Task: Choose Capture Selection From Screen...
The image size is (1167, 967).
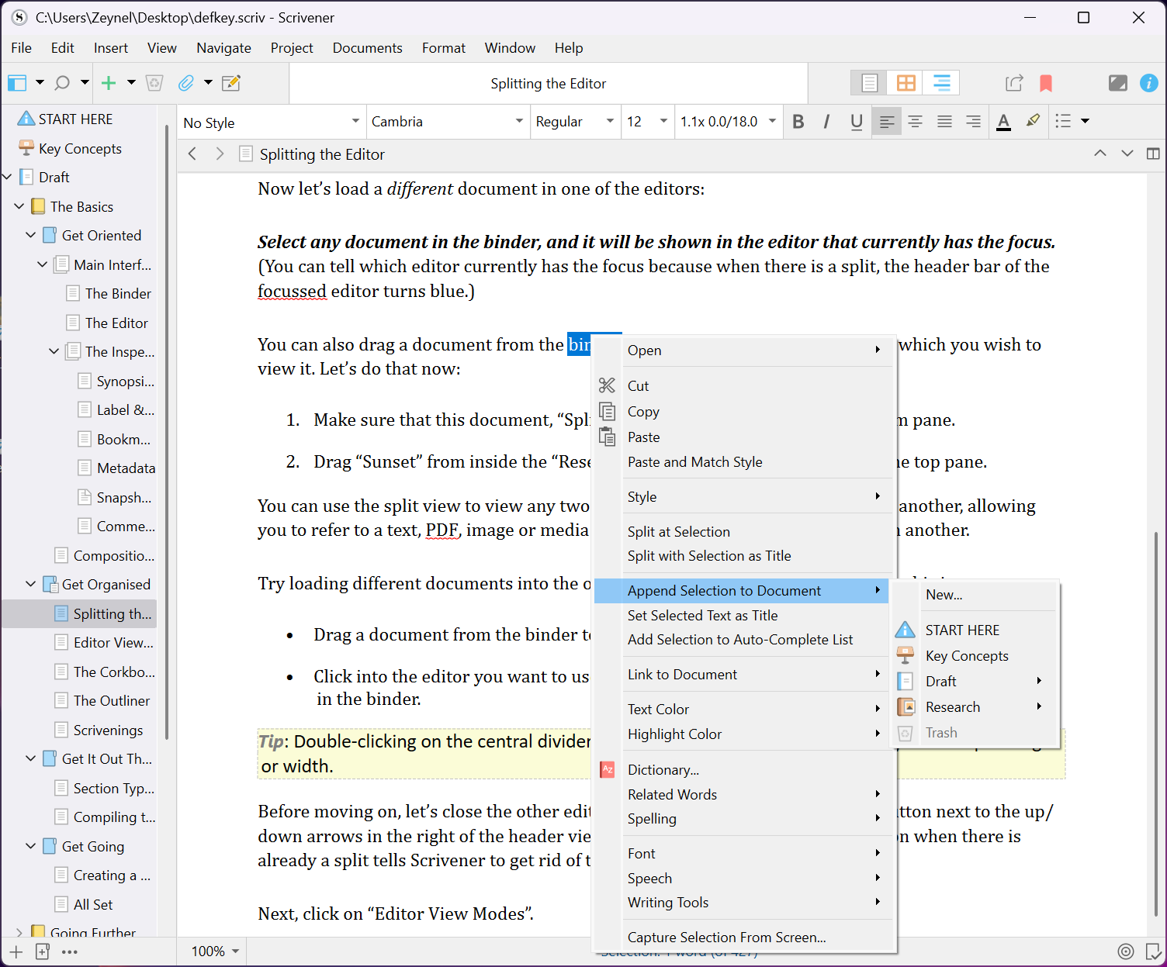Action: (744, 938)
